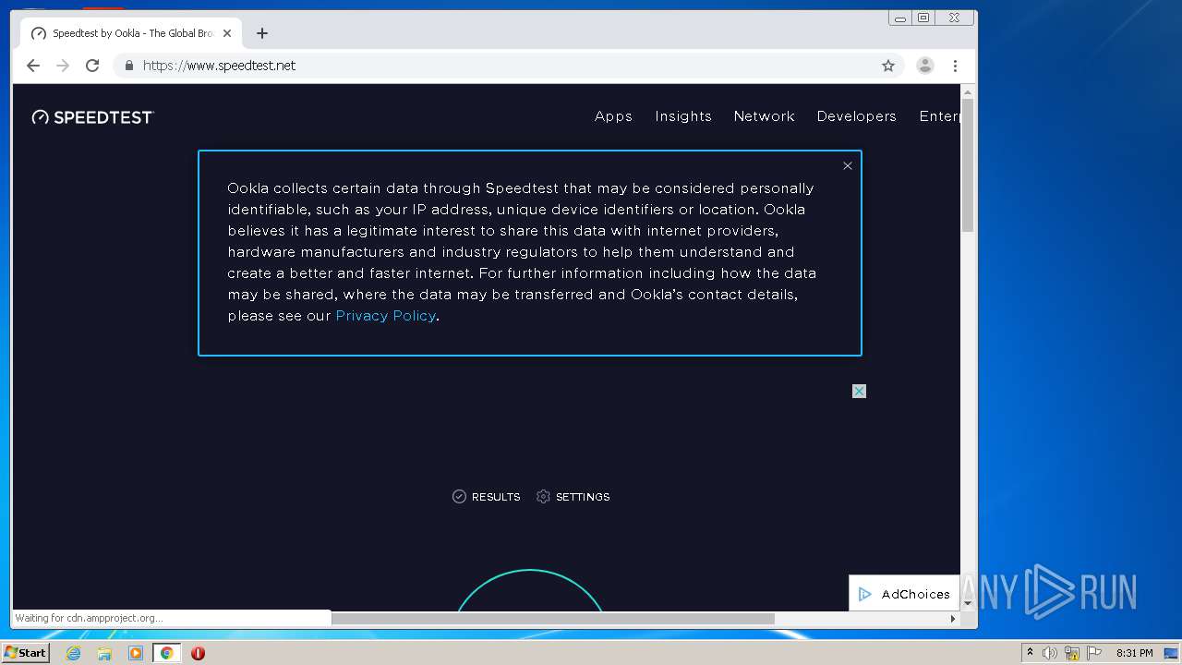Click the AdChoices label
The height and width of the screenshot is (665, 1182).
(915, 594)
